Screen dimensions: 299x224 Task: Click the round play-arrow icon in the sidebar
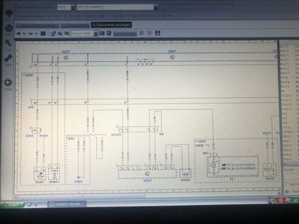tap(8, 82)
